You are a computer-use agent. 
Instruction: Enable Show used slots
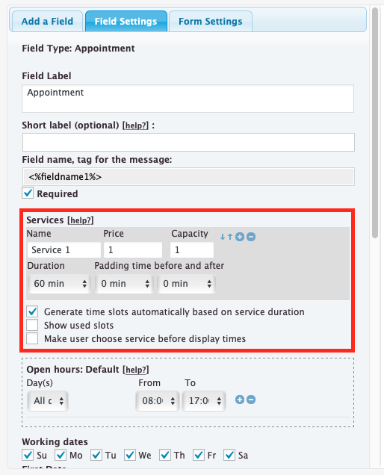point(32,325)
